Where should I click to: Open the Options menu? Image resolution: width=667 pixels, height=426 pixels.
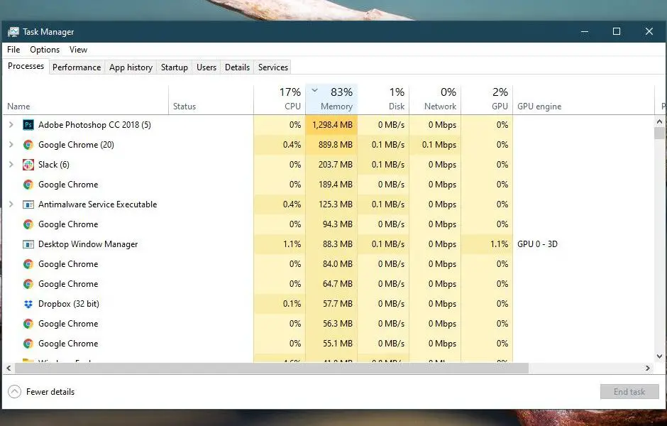45,50
